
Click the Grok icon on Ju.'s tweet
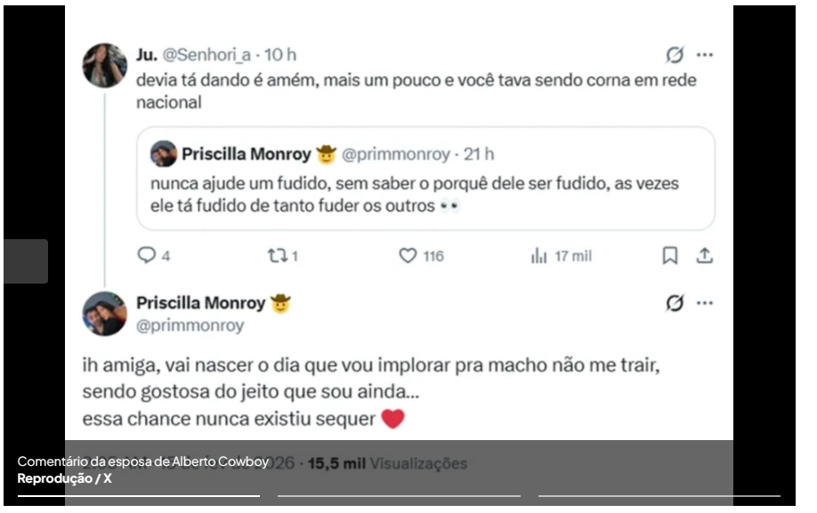click(675, 55)
